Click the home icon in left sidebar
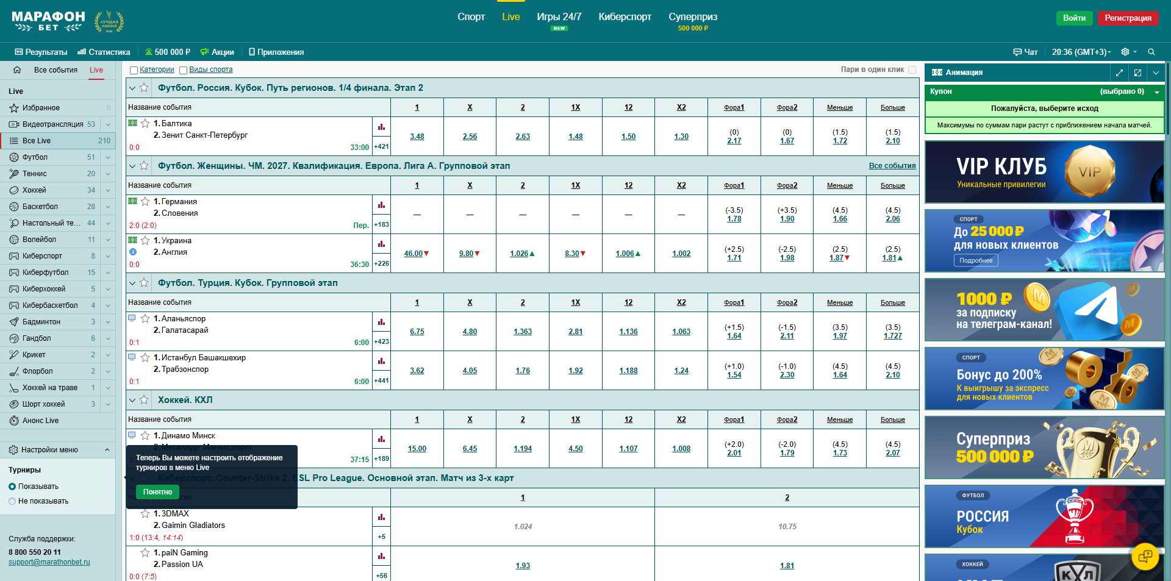The height and width of the screenshot is (581, 1171). tap(17, 70)
